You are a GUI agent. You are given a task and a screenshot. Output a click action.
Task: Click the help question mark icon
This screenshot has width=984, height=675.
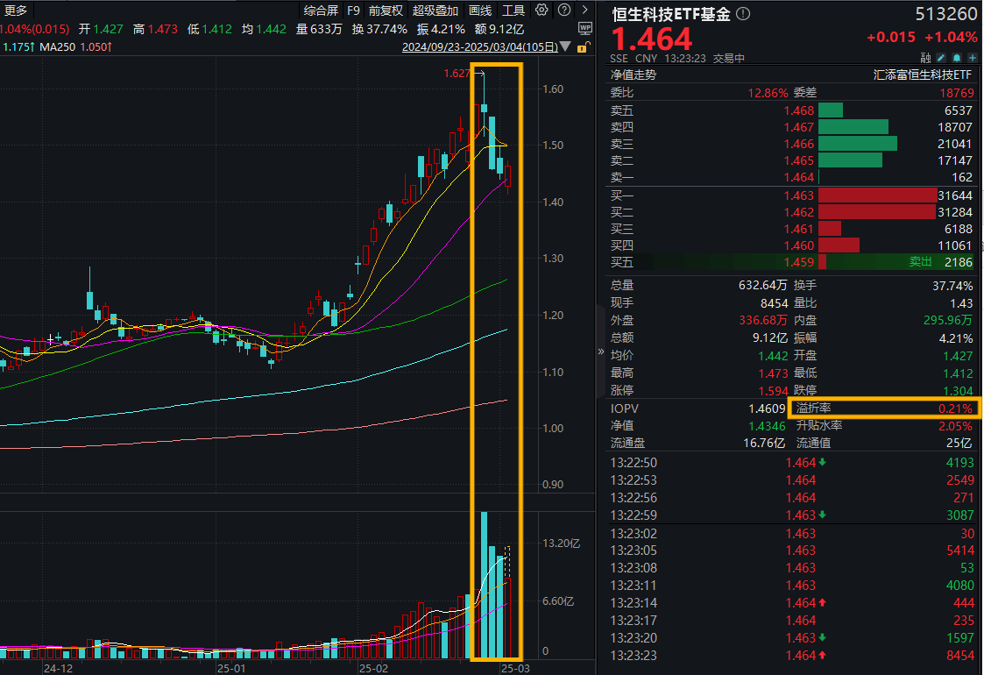pyautogui.click(x=563, y=10)
